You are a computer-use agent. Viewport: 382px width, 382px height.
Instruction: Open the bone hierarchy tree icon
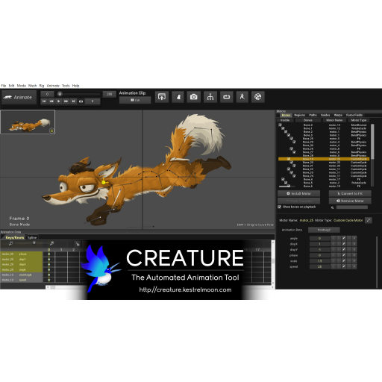coord(210,97)
